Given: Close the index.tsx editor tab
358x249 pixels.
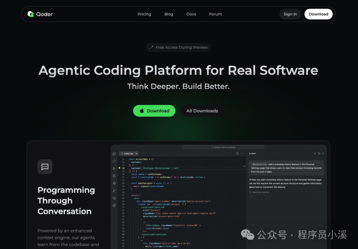Looking at the screenshot, I should [x=136, y=154].
